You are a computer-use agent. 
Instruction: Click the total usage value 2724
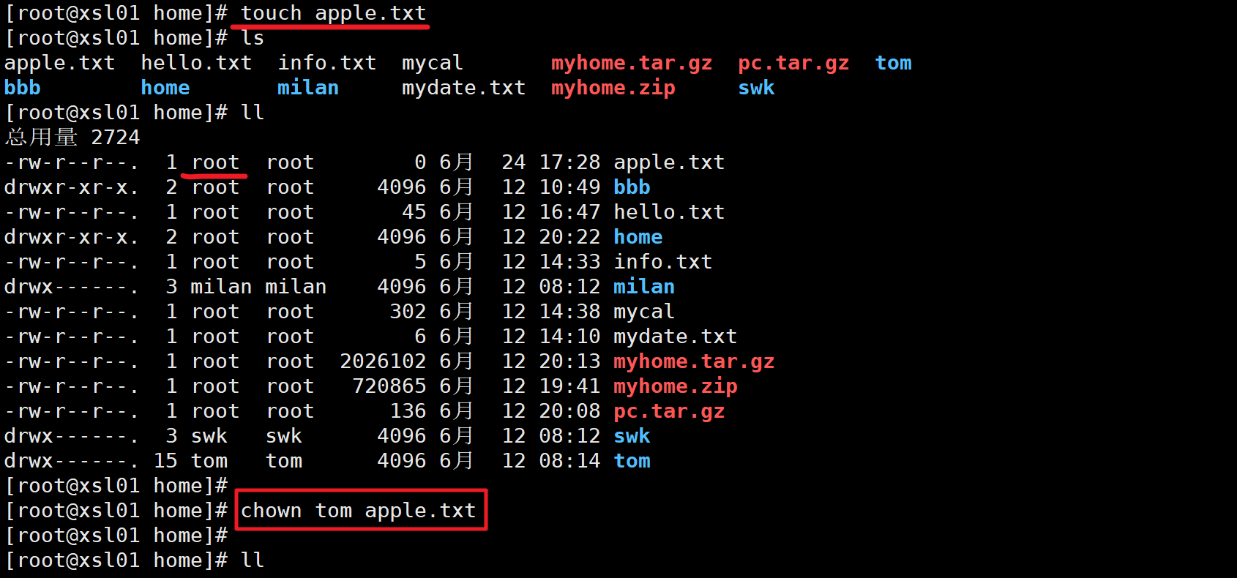[x=116, y=138]
